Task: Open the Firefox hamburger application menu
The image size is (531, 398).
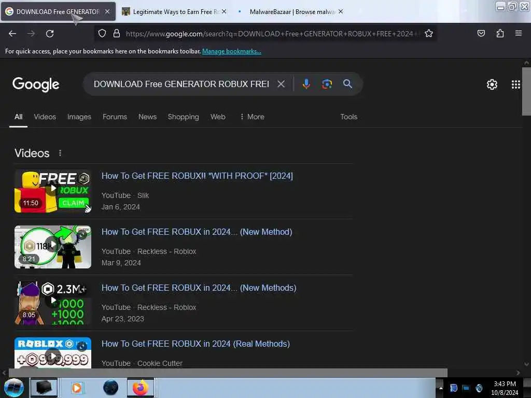Action: pos(519,33)
